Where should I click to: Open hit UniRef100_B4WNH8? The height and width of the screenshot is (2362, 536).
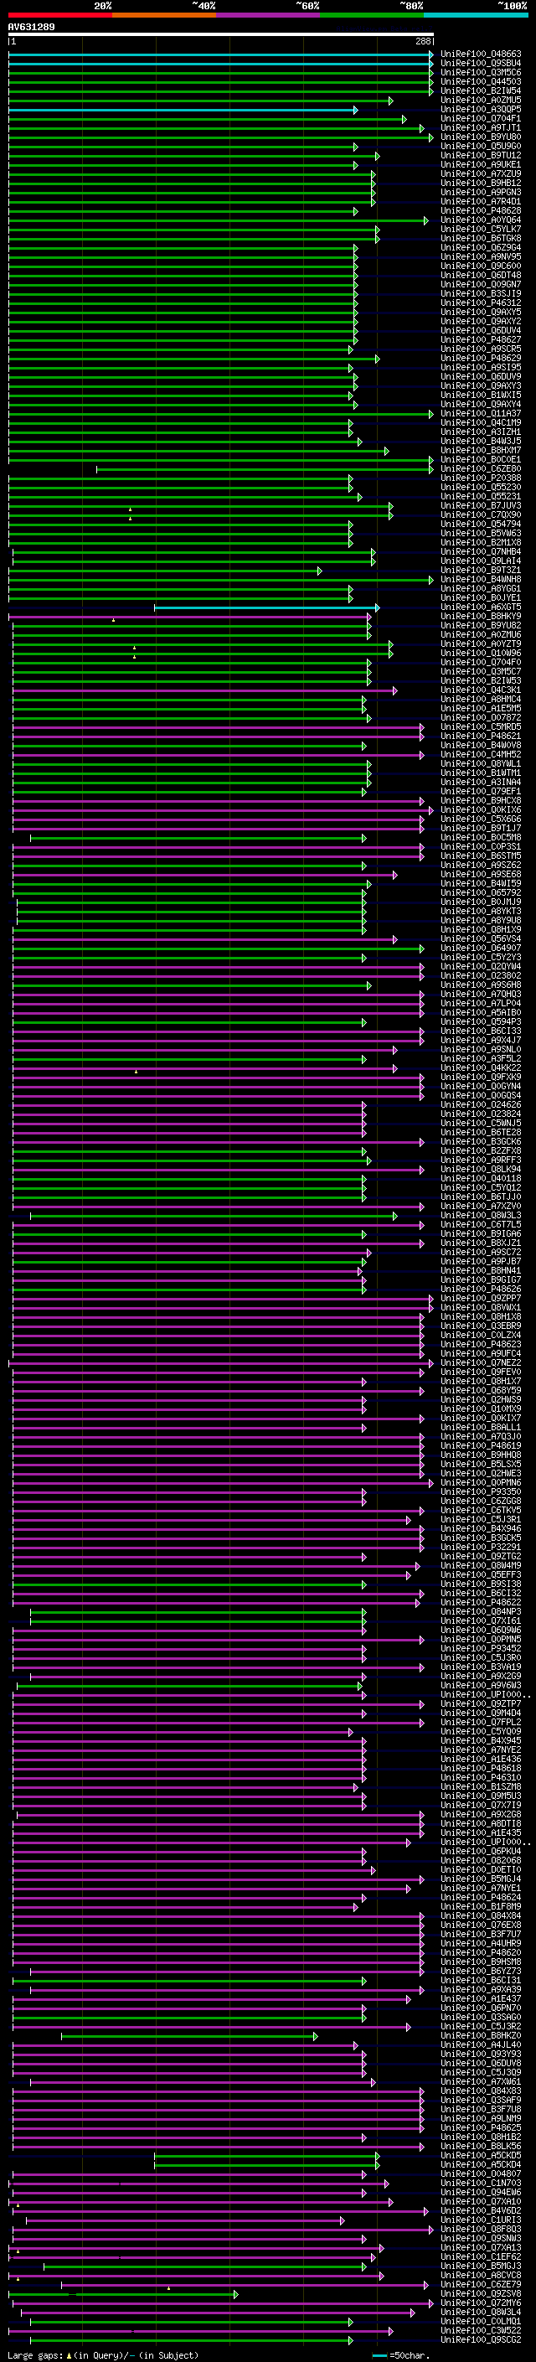[x=480, y=580]
